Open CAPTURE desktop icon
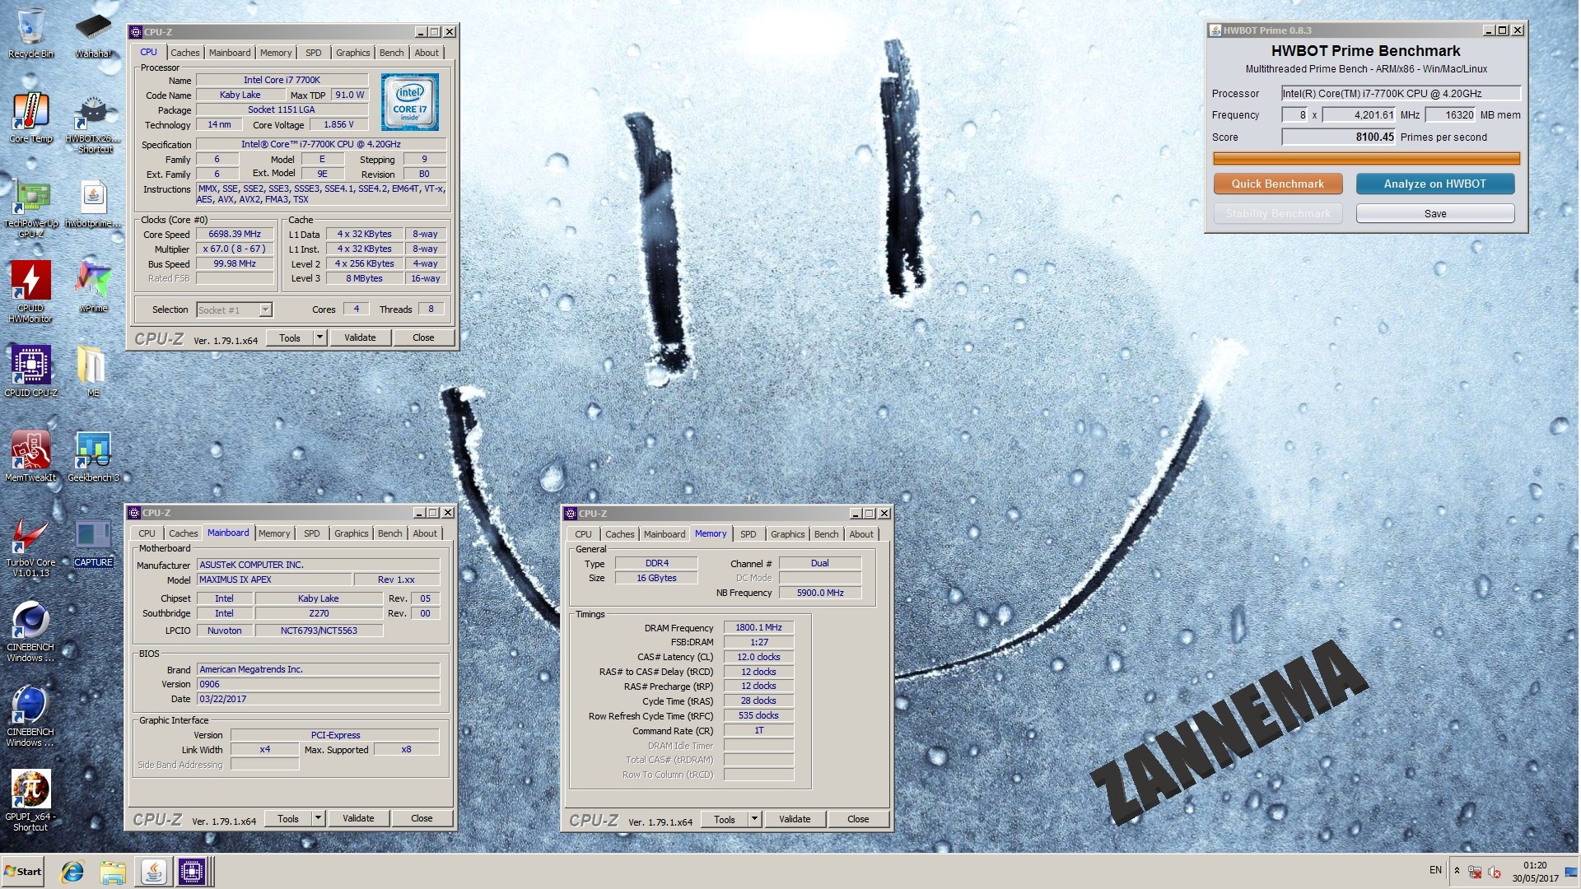This screenshot has width=1581, height=889. [93, 541]
